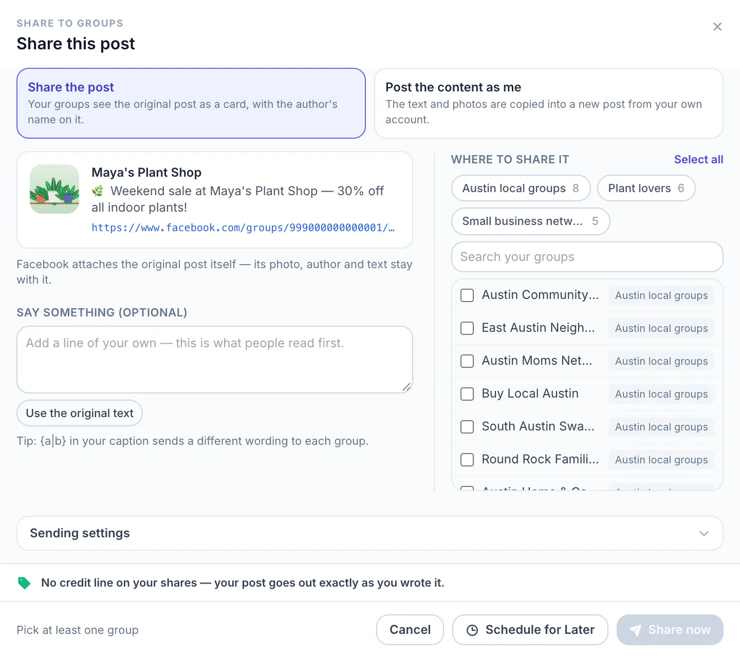Select the Buy Local Austin checkbox

(x=467, y=394)
